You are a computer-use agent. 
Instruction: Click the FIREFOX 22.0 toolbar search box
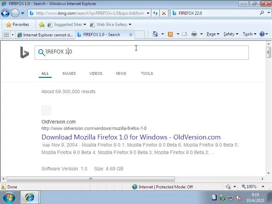(215, 13)
